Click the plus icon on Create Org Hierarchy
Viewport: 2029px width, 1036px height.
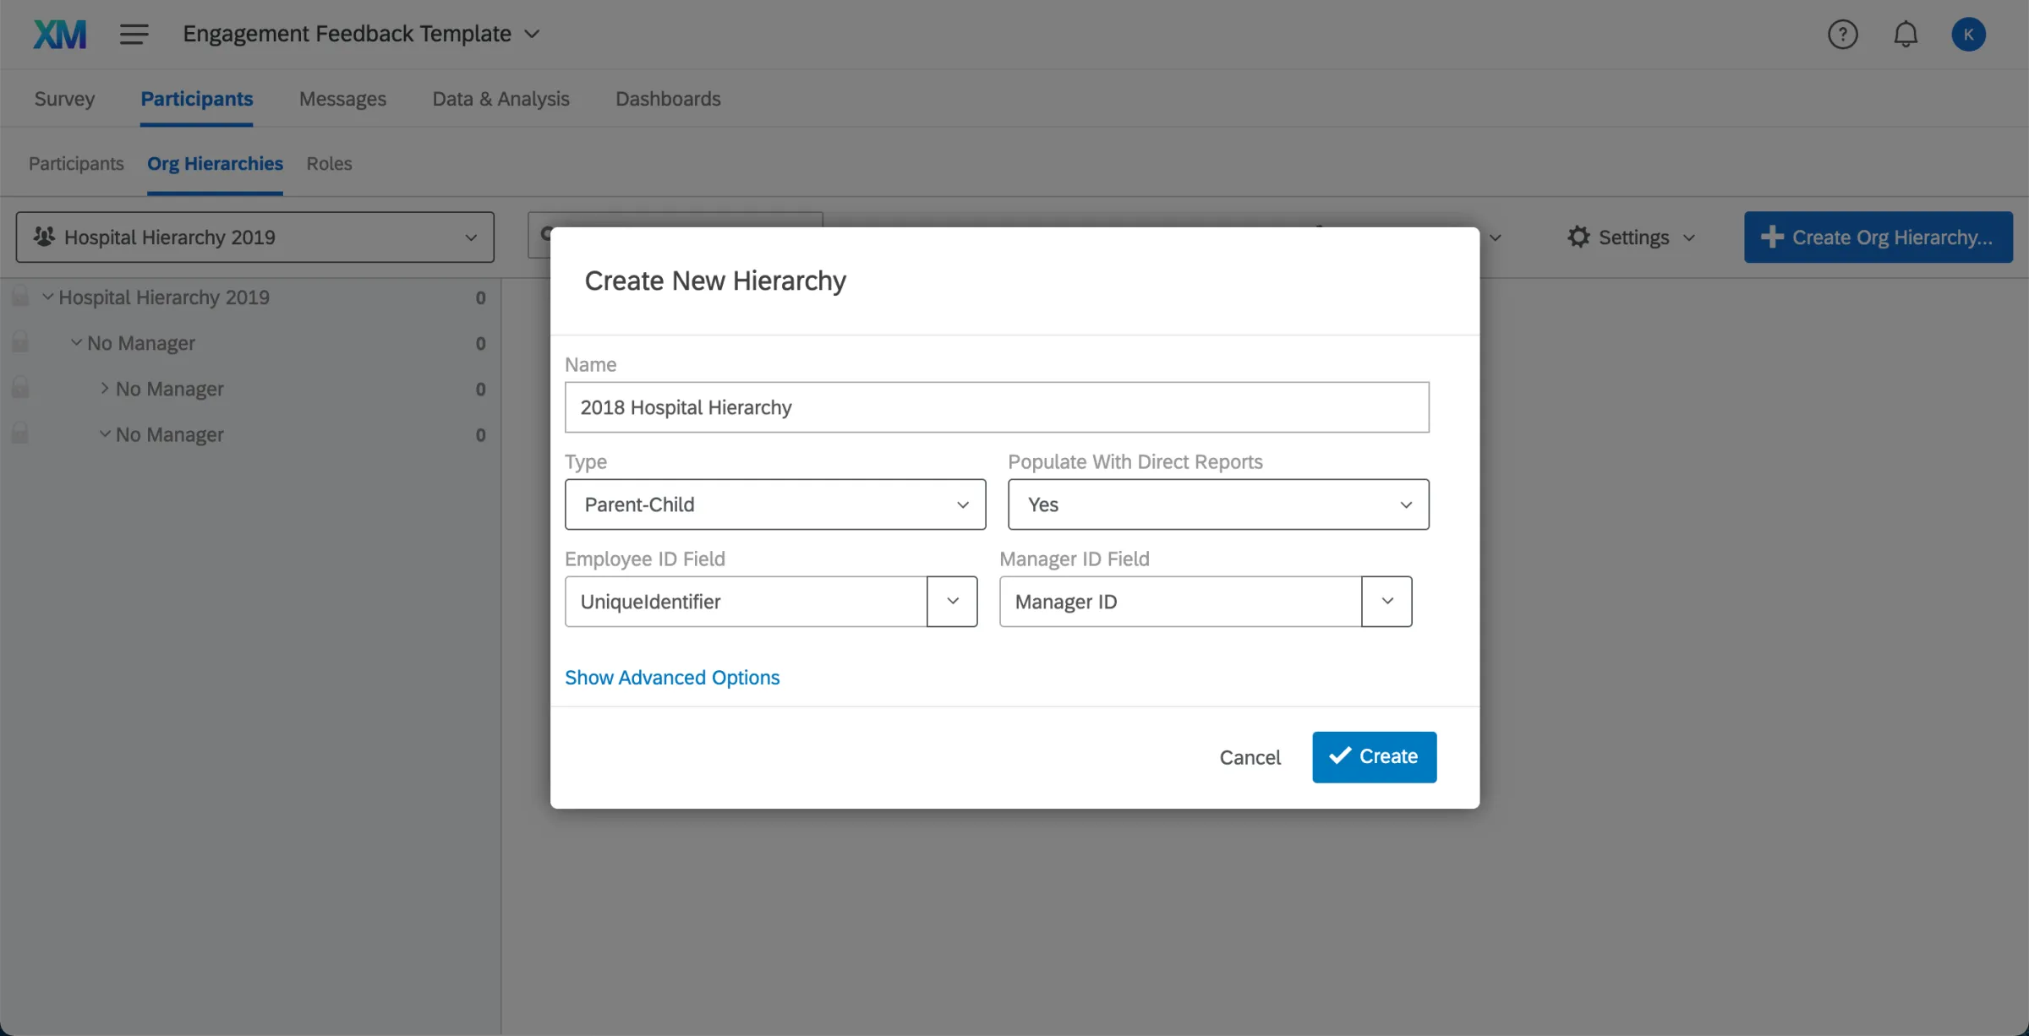coord(1772,237)
